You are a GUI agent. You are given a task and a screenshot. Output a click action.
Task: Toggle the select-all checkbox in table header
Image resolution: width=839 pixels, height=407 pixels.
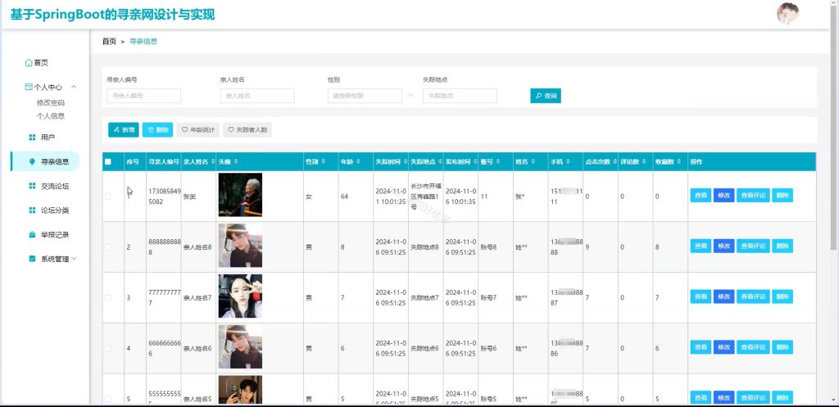[108, 161]
